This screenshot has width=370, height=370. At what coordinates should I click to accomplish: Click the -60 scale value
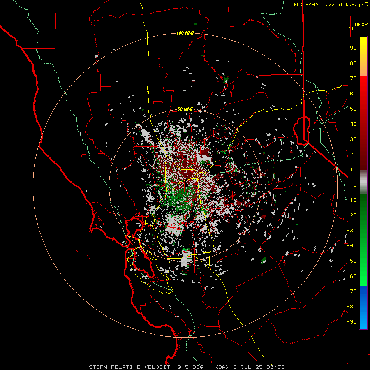[351, 276]
